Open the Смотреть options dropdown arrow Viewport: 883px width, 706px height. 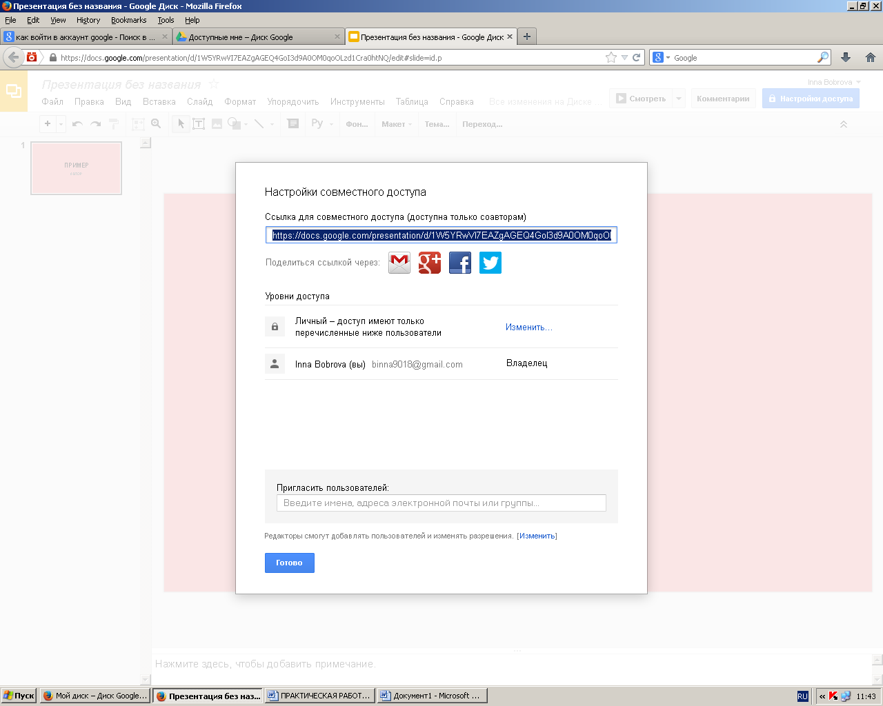(679, 99)
